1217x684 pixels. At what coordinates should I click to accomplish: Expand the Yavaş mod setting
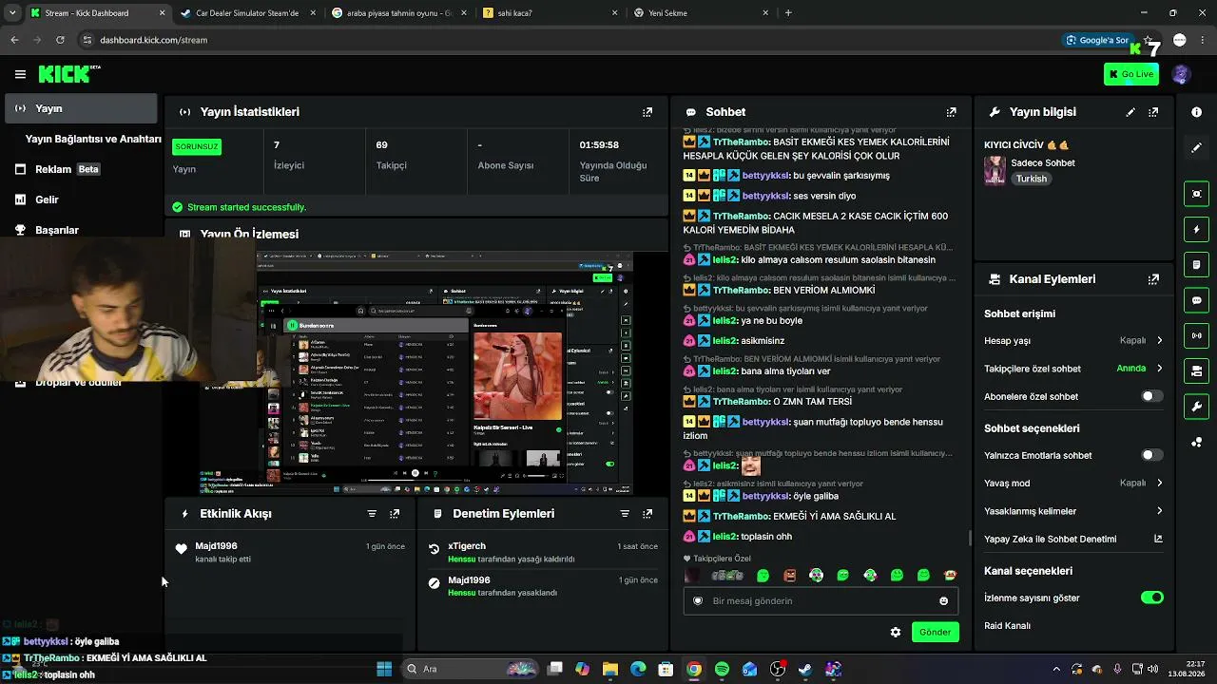(1074, 483)
